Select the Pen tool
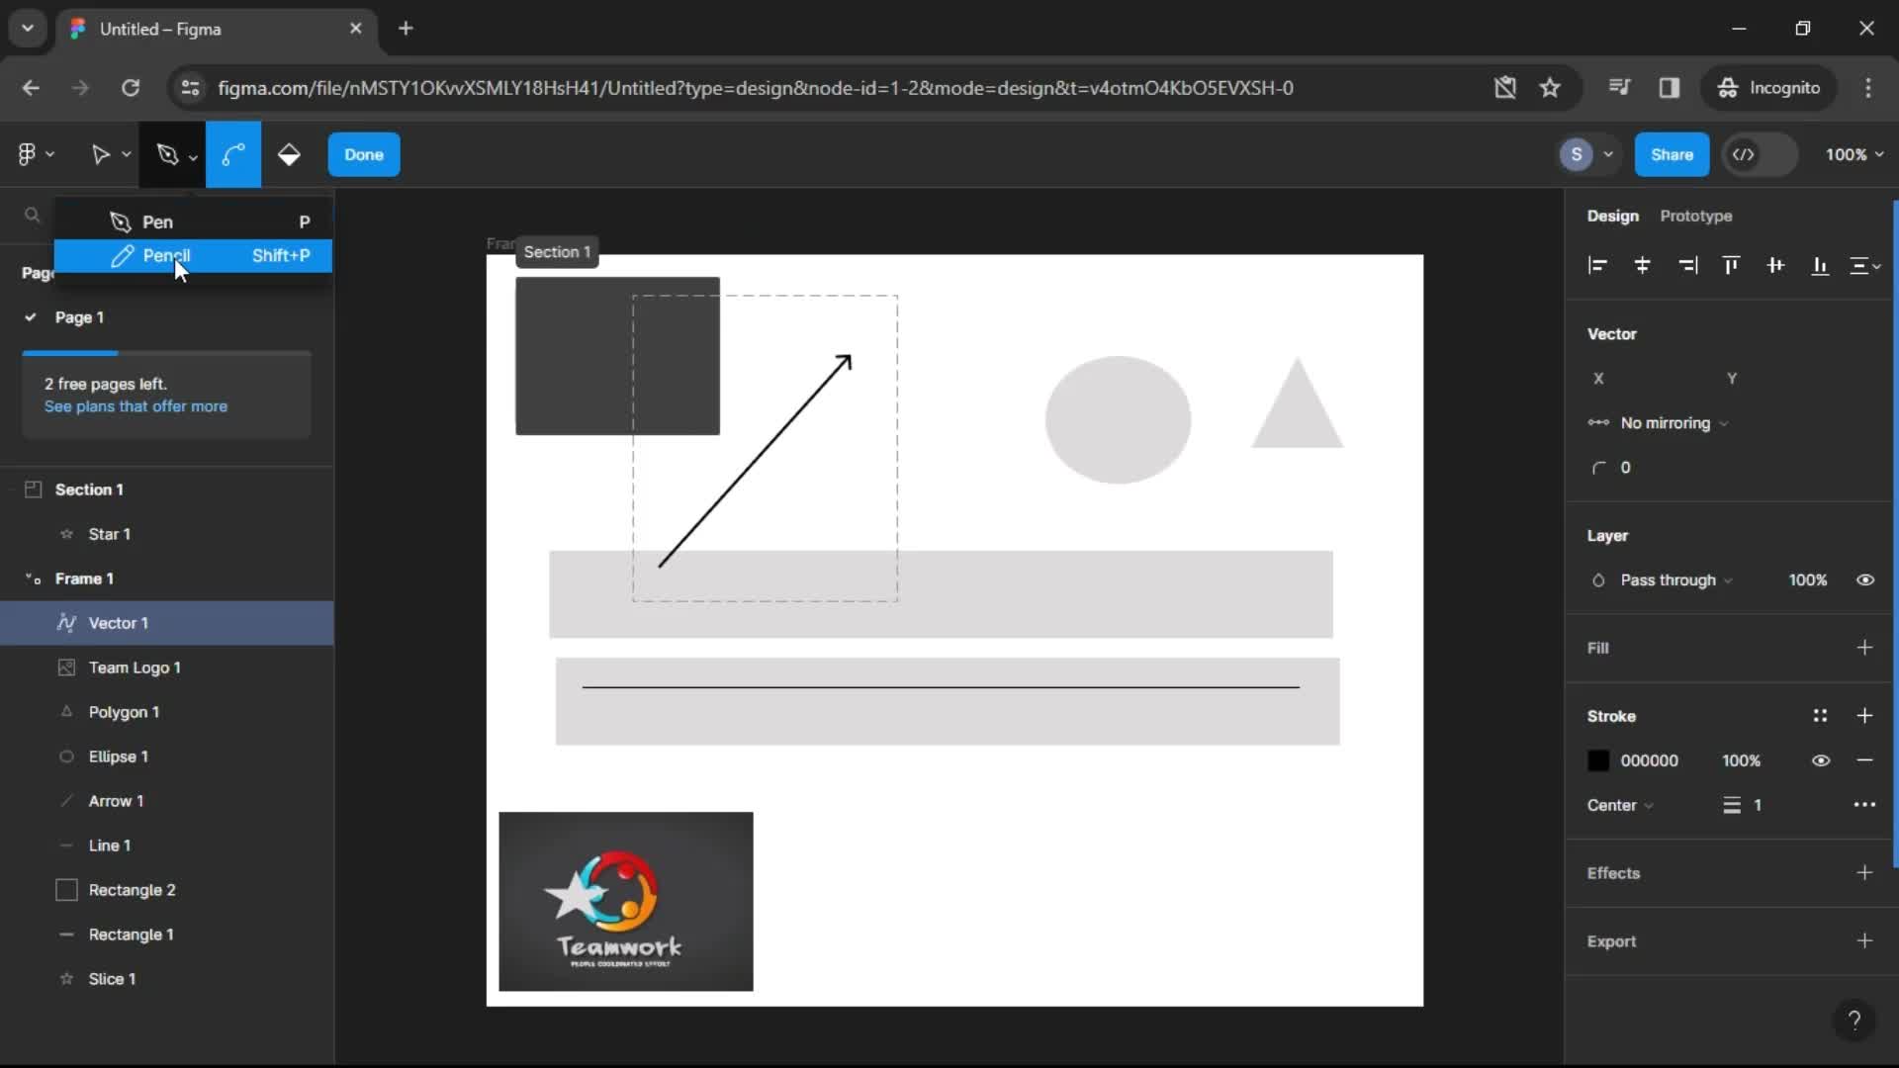 (x=158, y=221)
